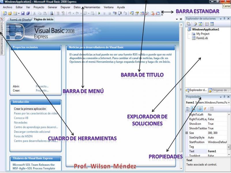This screenshot has height=173, width=231.
Task: Show Events with the lightning bolt icon
Action: pos(205,109)
